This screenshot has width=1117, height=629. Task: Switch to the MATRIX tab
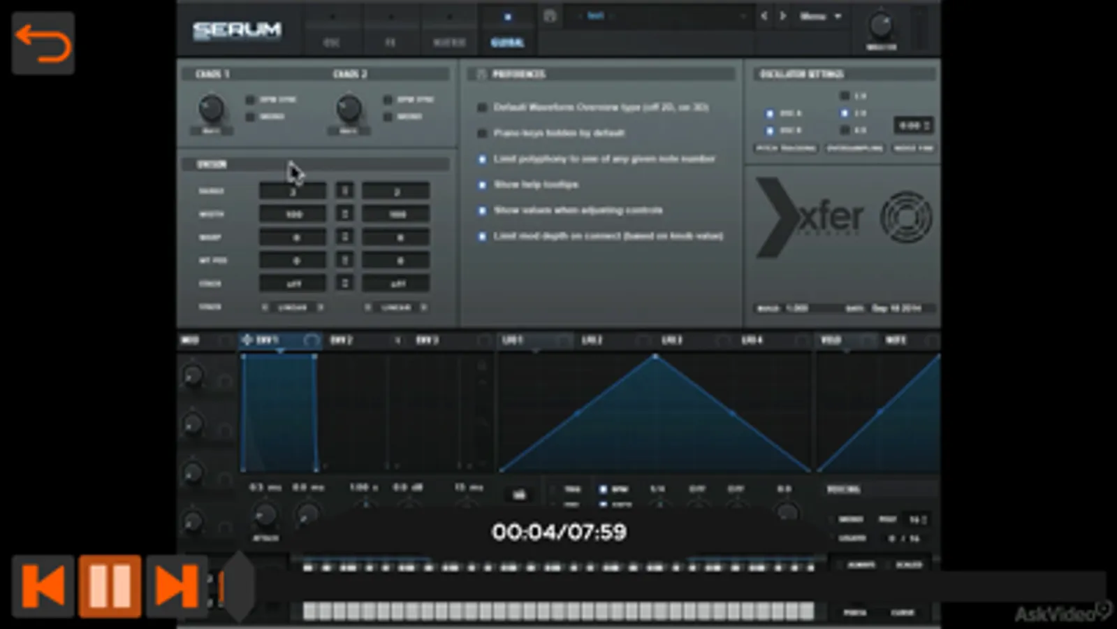point(449,29)
